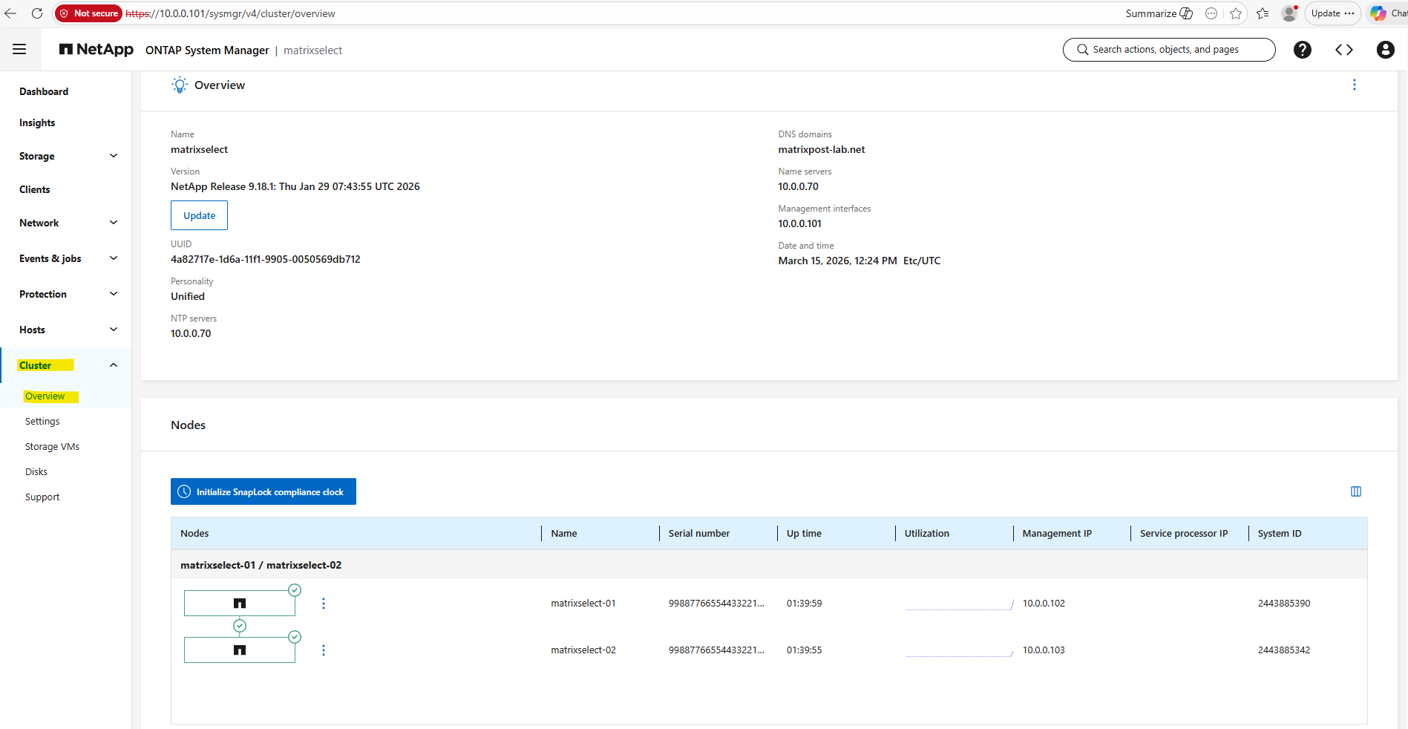Click Initialize SnapLock compliance clock
Viewport: 1408px width, 729px height.
point(263,491)
